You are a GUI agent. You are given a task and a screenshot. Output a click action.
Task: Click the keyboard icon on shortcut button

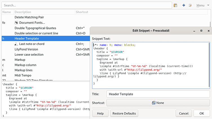[x=153, y=103]
